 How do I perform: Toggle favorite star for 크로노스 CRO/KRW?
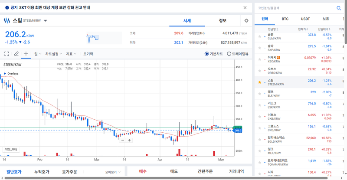coord(259,128)
